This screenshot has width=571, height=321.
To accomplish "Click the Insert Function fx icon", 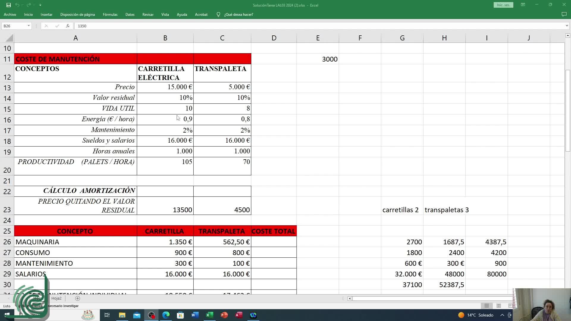I will click(68, 26).
